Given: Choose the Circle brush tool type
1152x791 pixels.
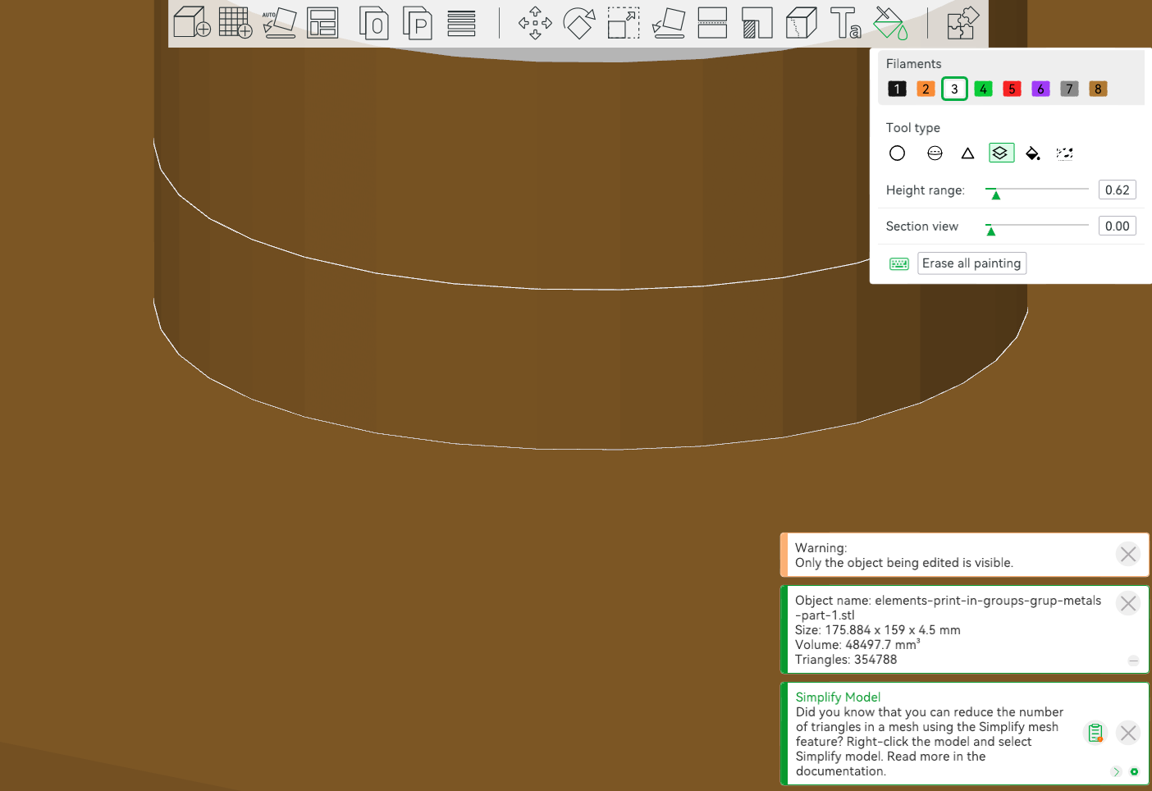Looking at the screenshot, I should tap(898, 153).
